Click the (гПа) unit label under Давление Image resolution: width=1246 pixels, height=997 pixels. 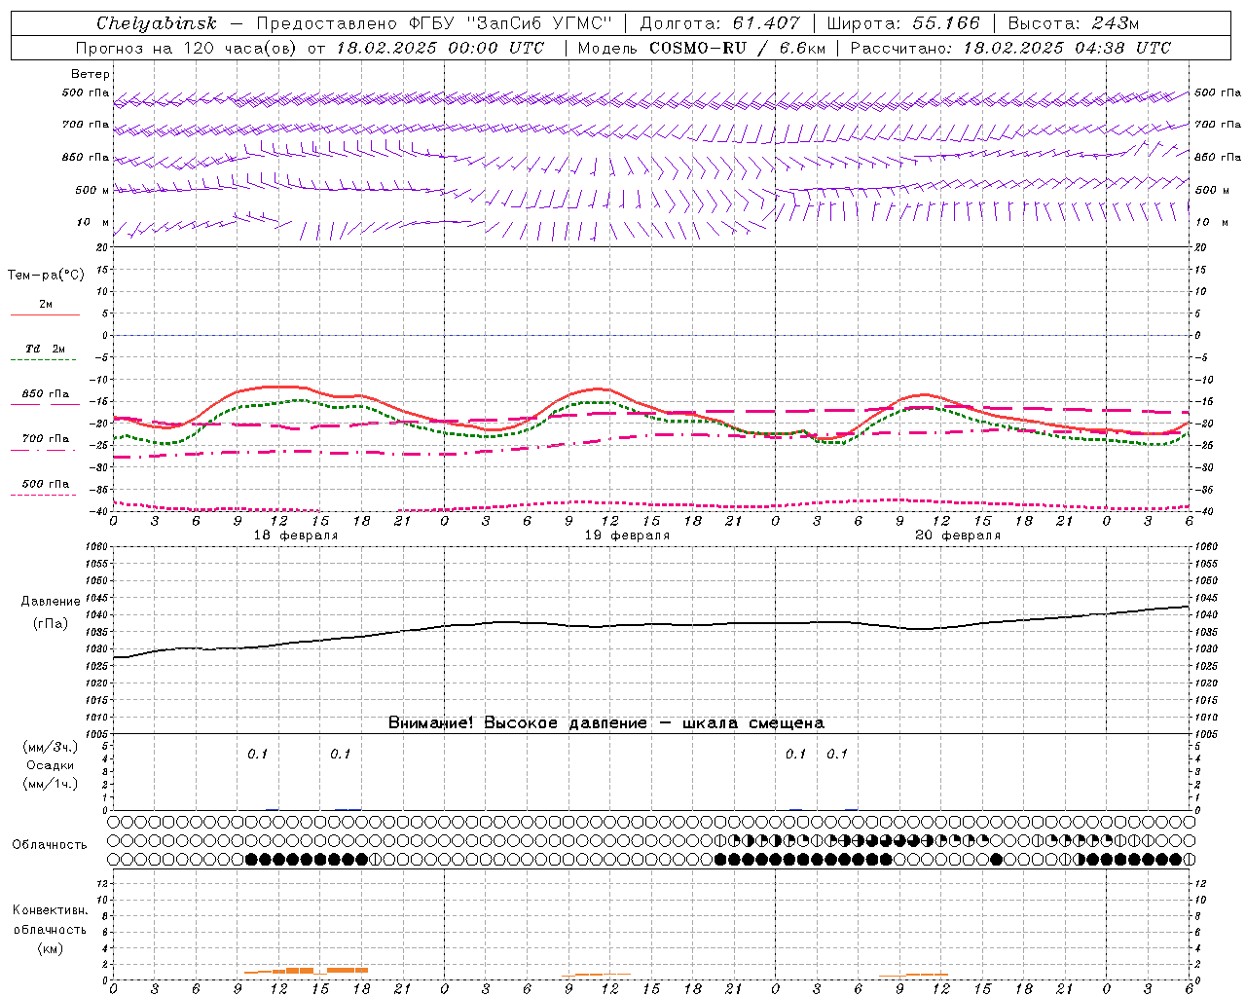[x=51, y=623]
